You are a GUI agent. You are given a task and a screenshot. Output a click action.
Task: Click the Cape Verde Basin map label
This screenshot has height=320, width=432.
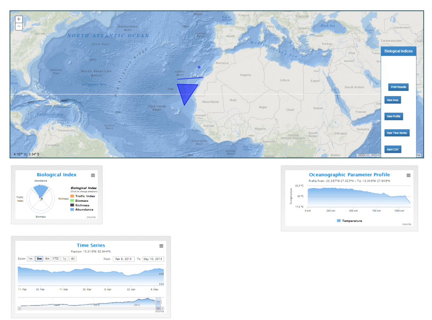click(x=157, y=108)
